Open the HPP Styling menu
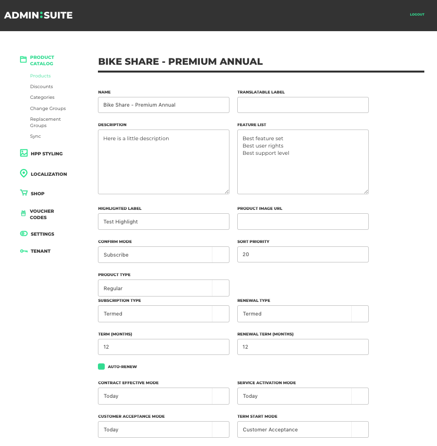Viewport: 437px width, 446px height. [x=47, y=153]
